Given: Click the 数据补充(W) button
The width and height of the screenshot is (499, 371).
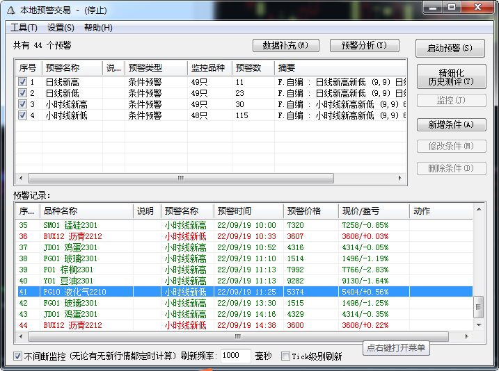Looking at the screenshot, I should 286,45.
